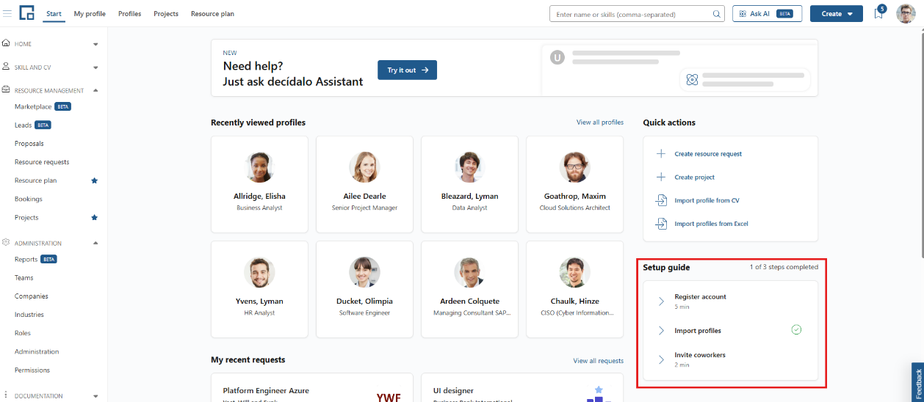Click the Home house icon in the sidebar
The image size is (924, 402).
point(7,43)
